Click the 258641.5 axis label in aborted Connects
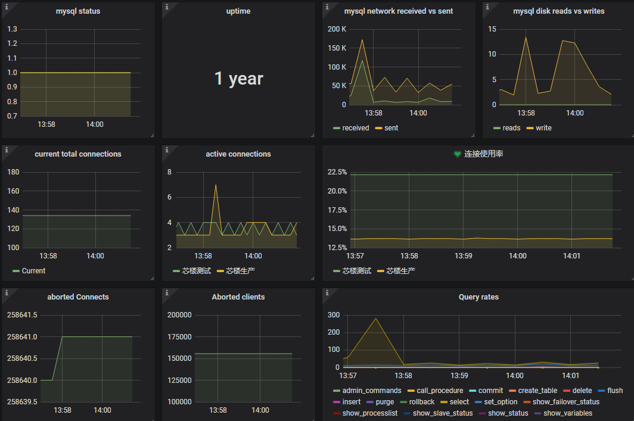This screenshot has height=421, width=634. tap(22, 315)
